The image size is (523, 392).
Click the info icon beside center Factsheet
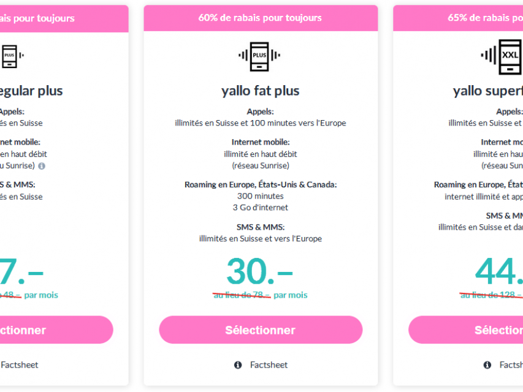click(238, 365)
